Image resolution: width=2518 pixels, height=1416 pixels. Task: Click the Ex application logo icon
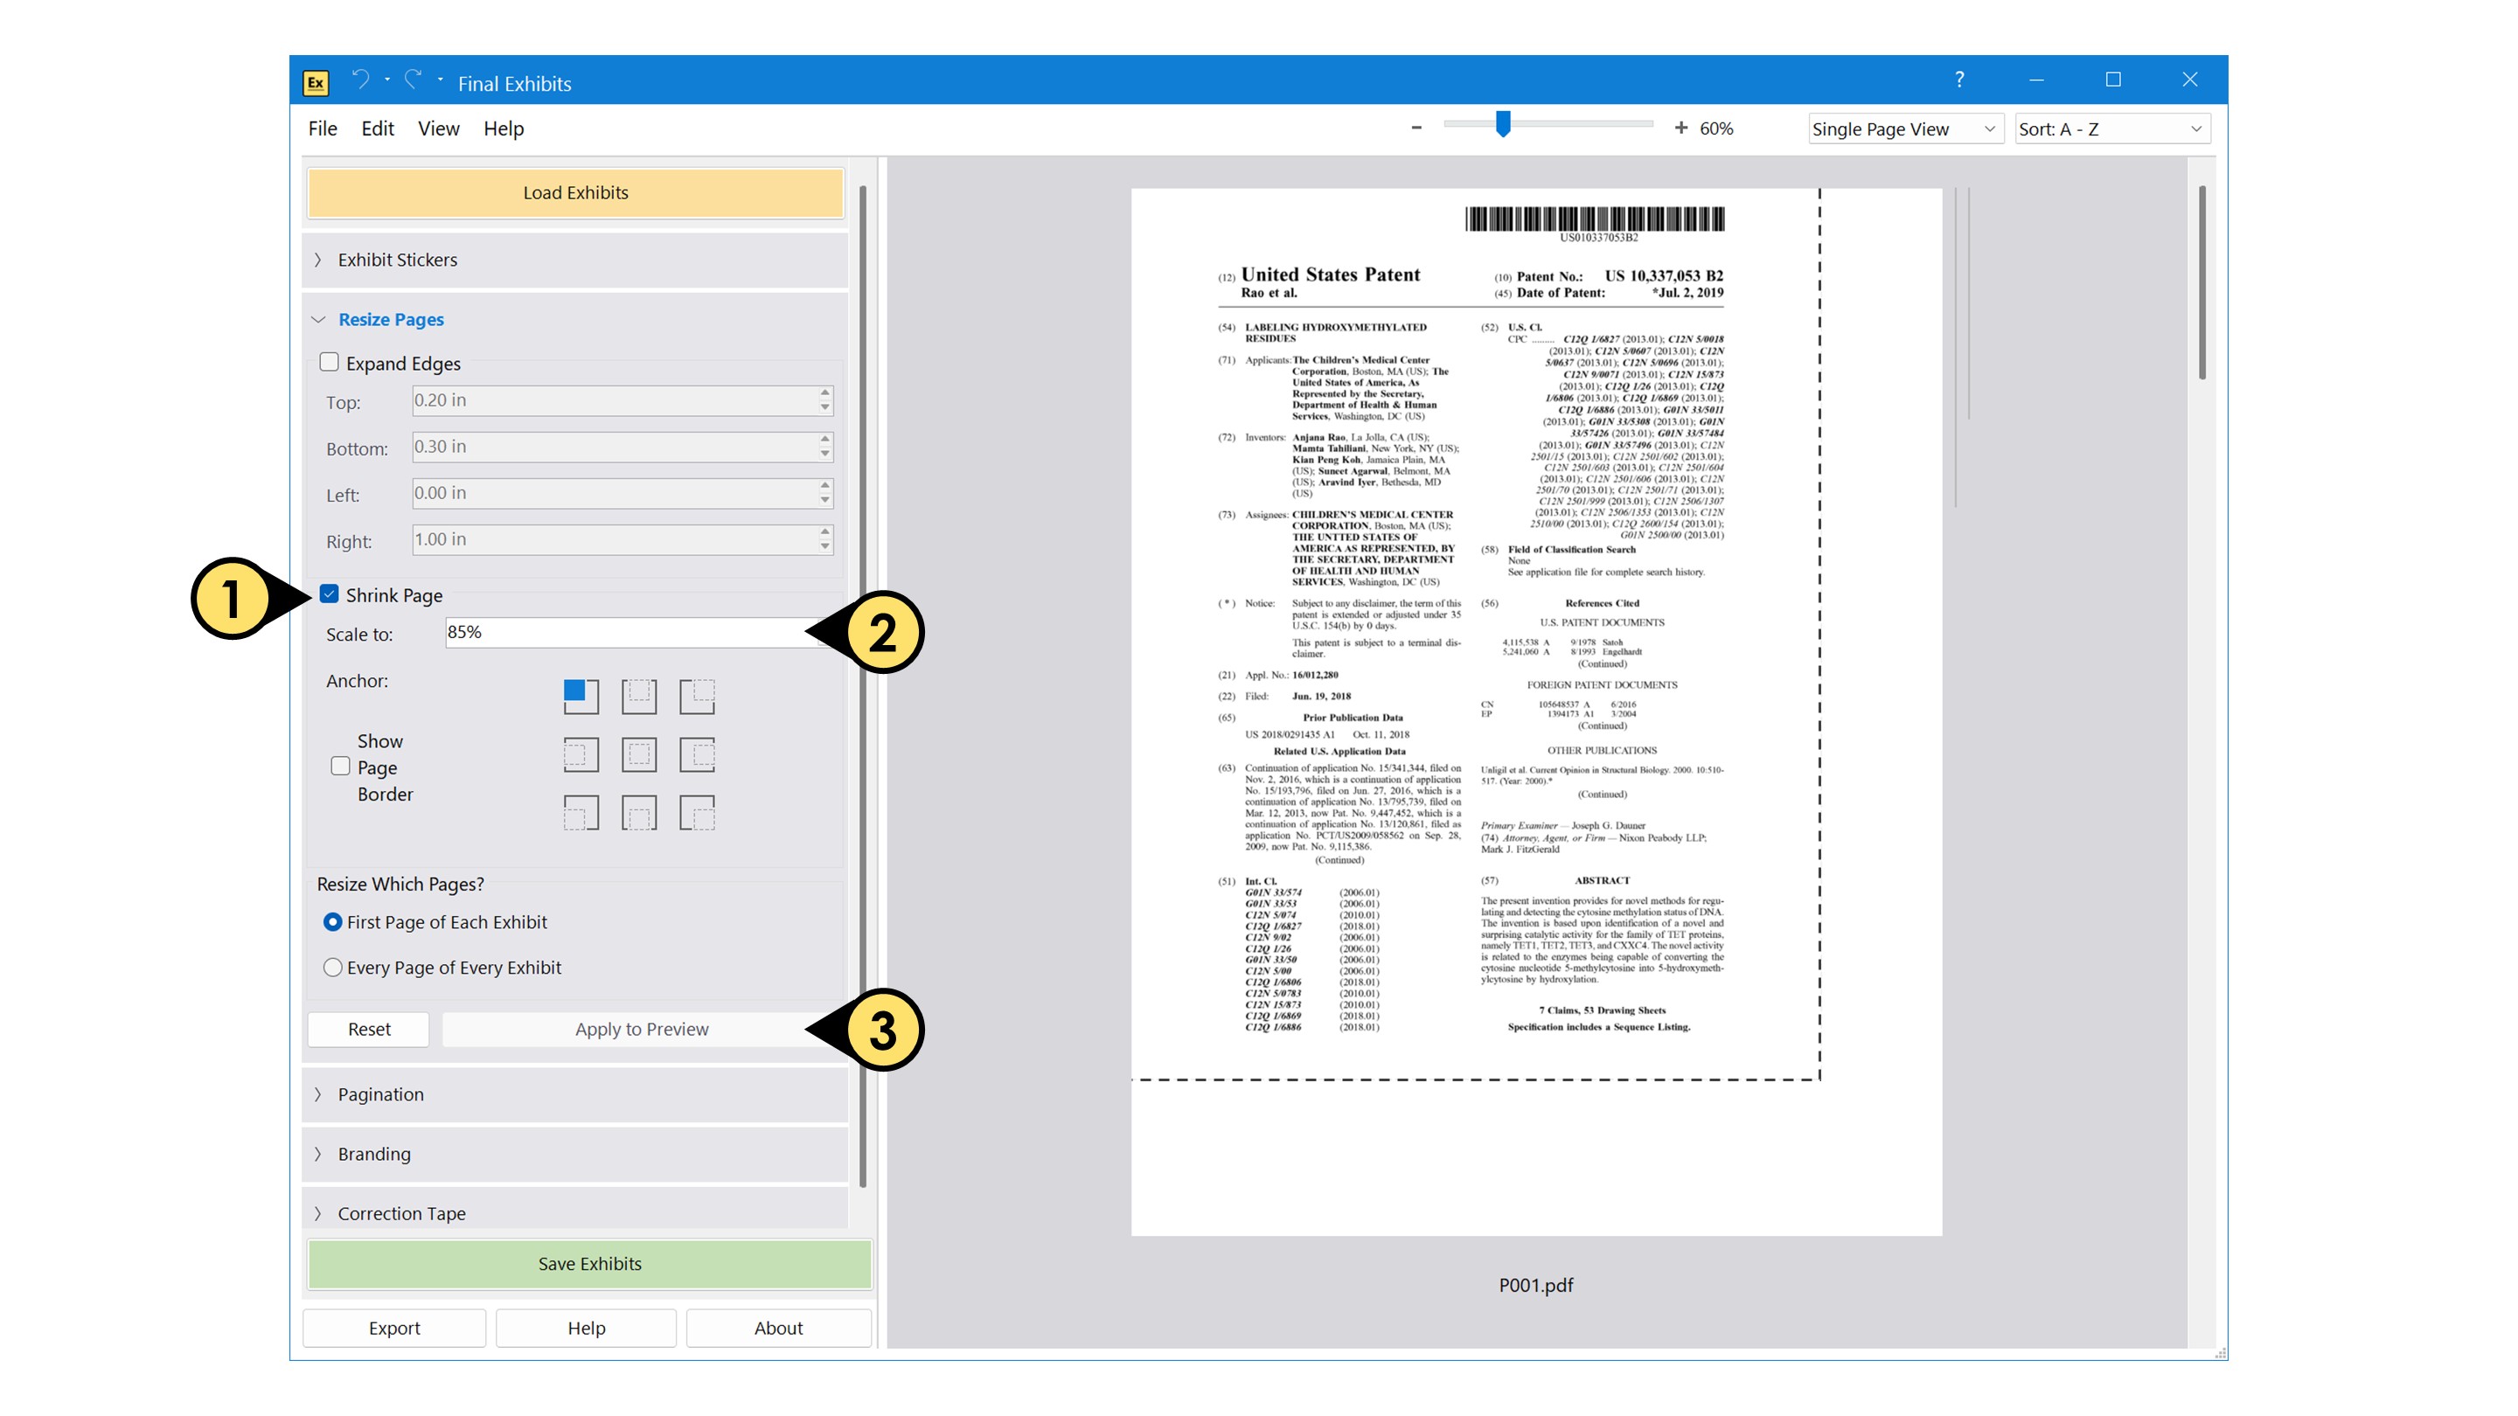(316, 83)
